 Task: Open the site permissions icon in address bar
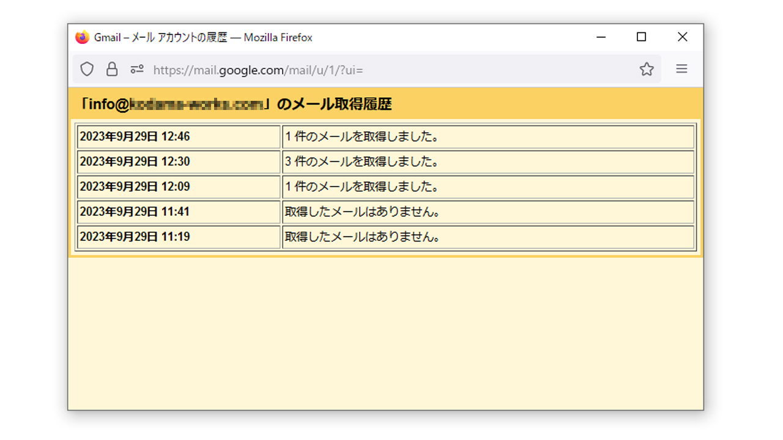click(137, 70)
